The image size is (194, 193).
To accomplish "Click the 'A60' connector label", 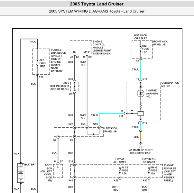I will pyautogui.click(x=145, y=181).
